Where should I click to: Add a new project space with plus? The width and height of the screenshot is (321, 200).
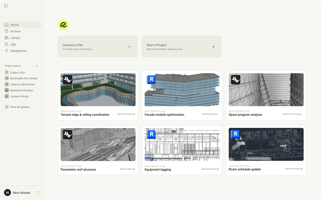click(37, 66)
